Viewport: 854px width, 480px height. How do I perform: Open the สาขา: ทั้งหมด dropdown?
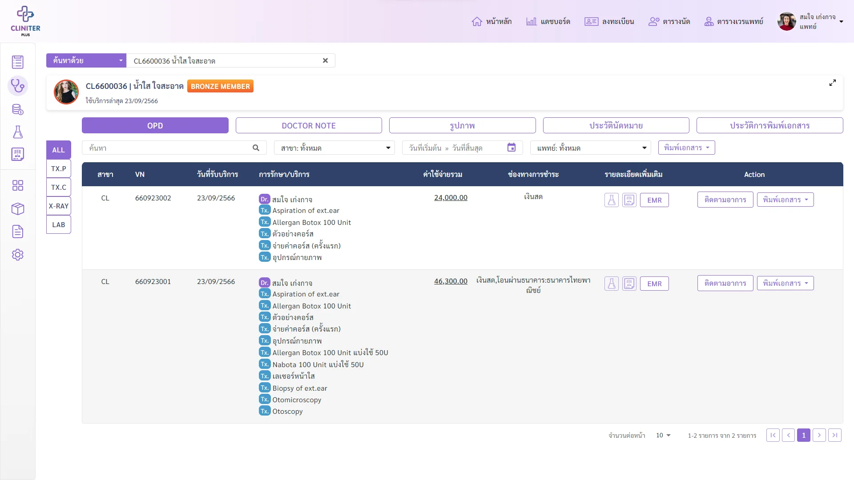pos(334,148)
